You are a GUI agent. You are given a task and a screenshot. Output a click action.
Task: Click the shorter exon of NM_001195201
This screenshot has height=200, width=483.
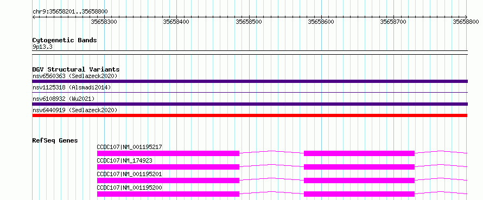pyautogui.click(x=359, y=180)
